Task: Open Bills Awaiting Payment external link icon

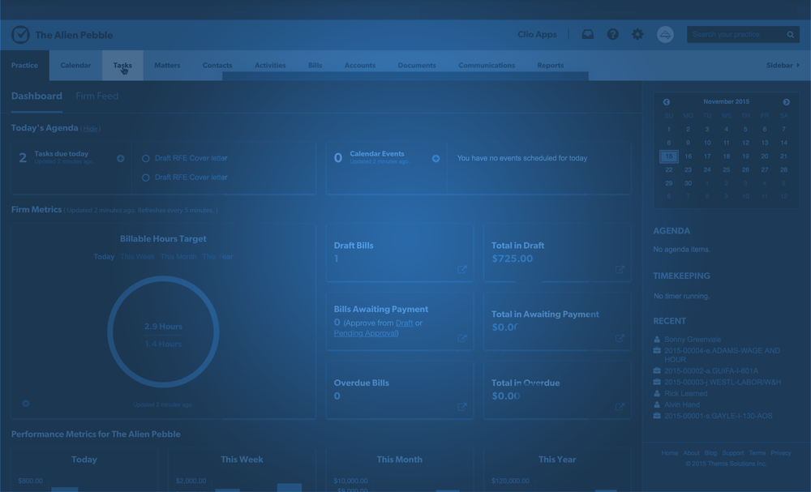Action: click(x=462, y=338)
